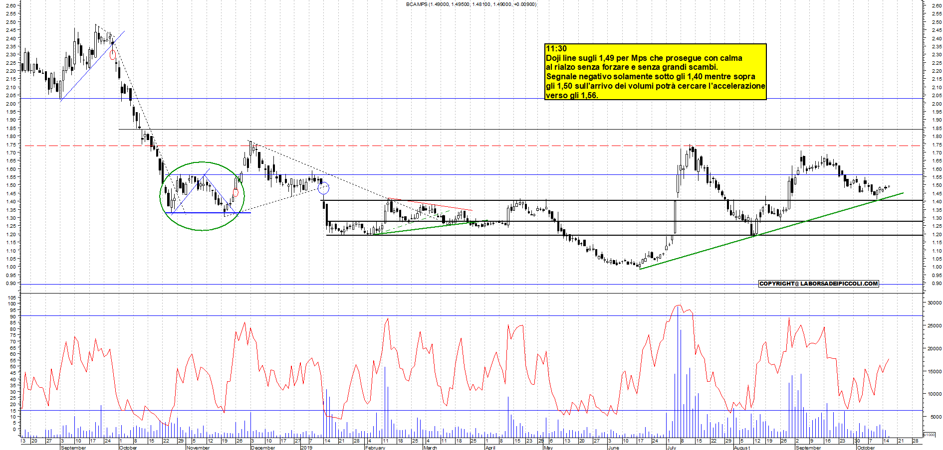Viewport: 943px width, 450px height.
Task: Click the 0.90 value on the right price axis
Action: click(x=936, y=283)
